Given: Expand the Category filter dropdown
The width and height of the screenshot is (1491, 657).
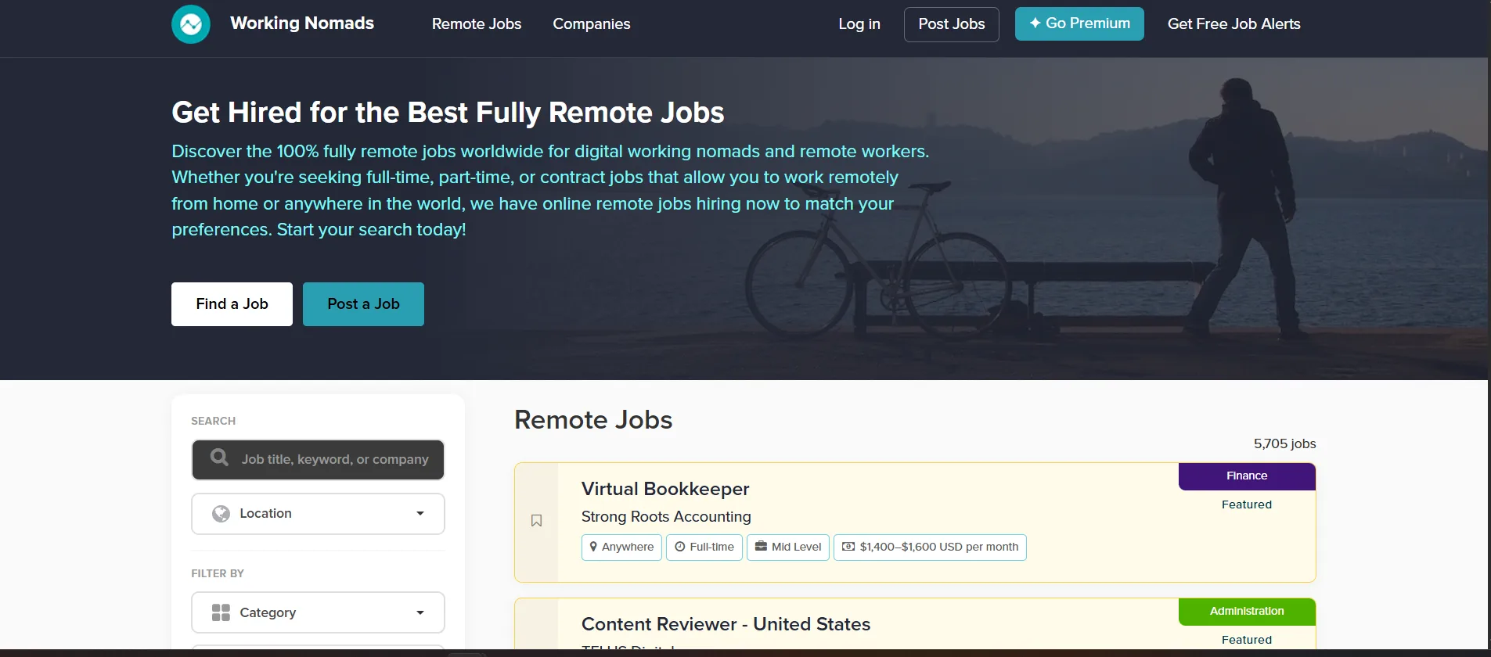Looking at the screenshot, I should pyautogui.click(x=318, y=612).
